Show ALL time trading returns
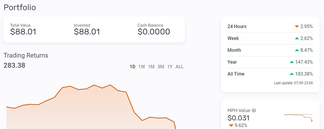Image resolution: width=324 pixels, height=129 pixels. click(179, 67)
